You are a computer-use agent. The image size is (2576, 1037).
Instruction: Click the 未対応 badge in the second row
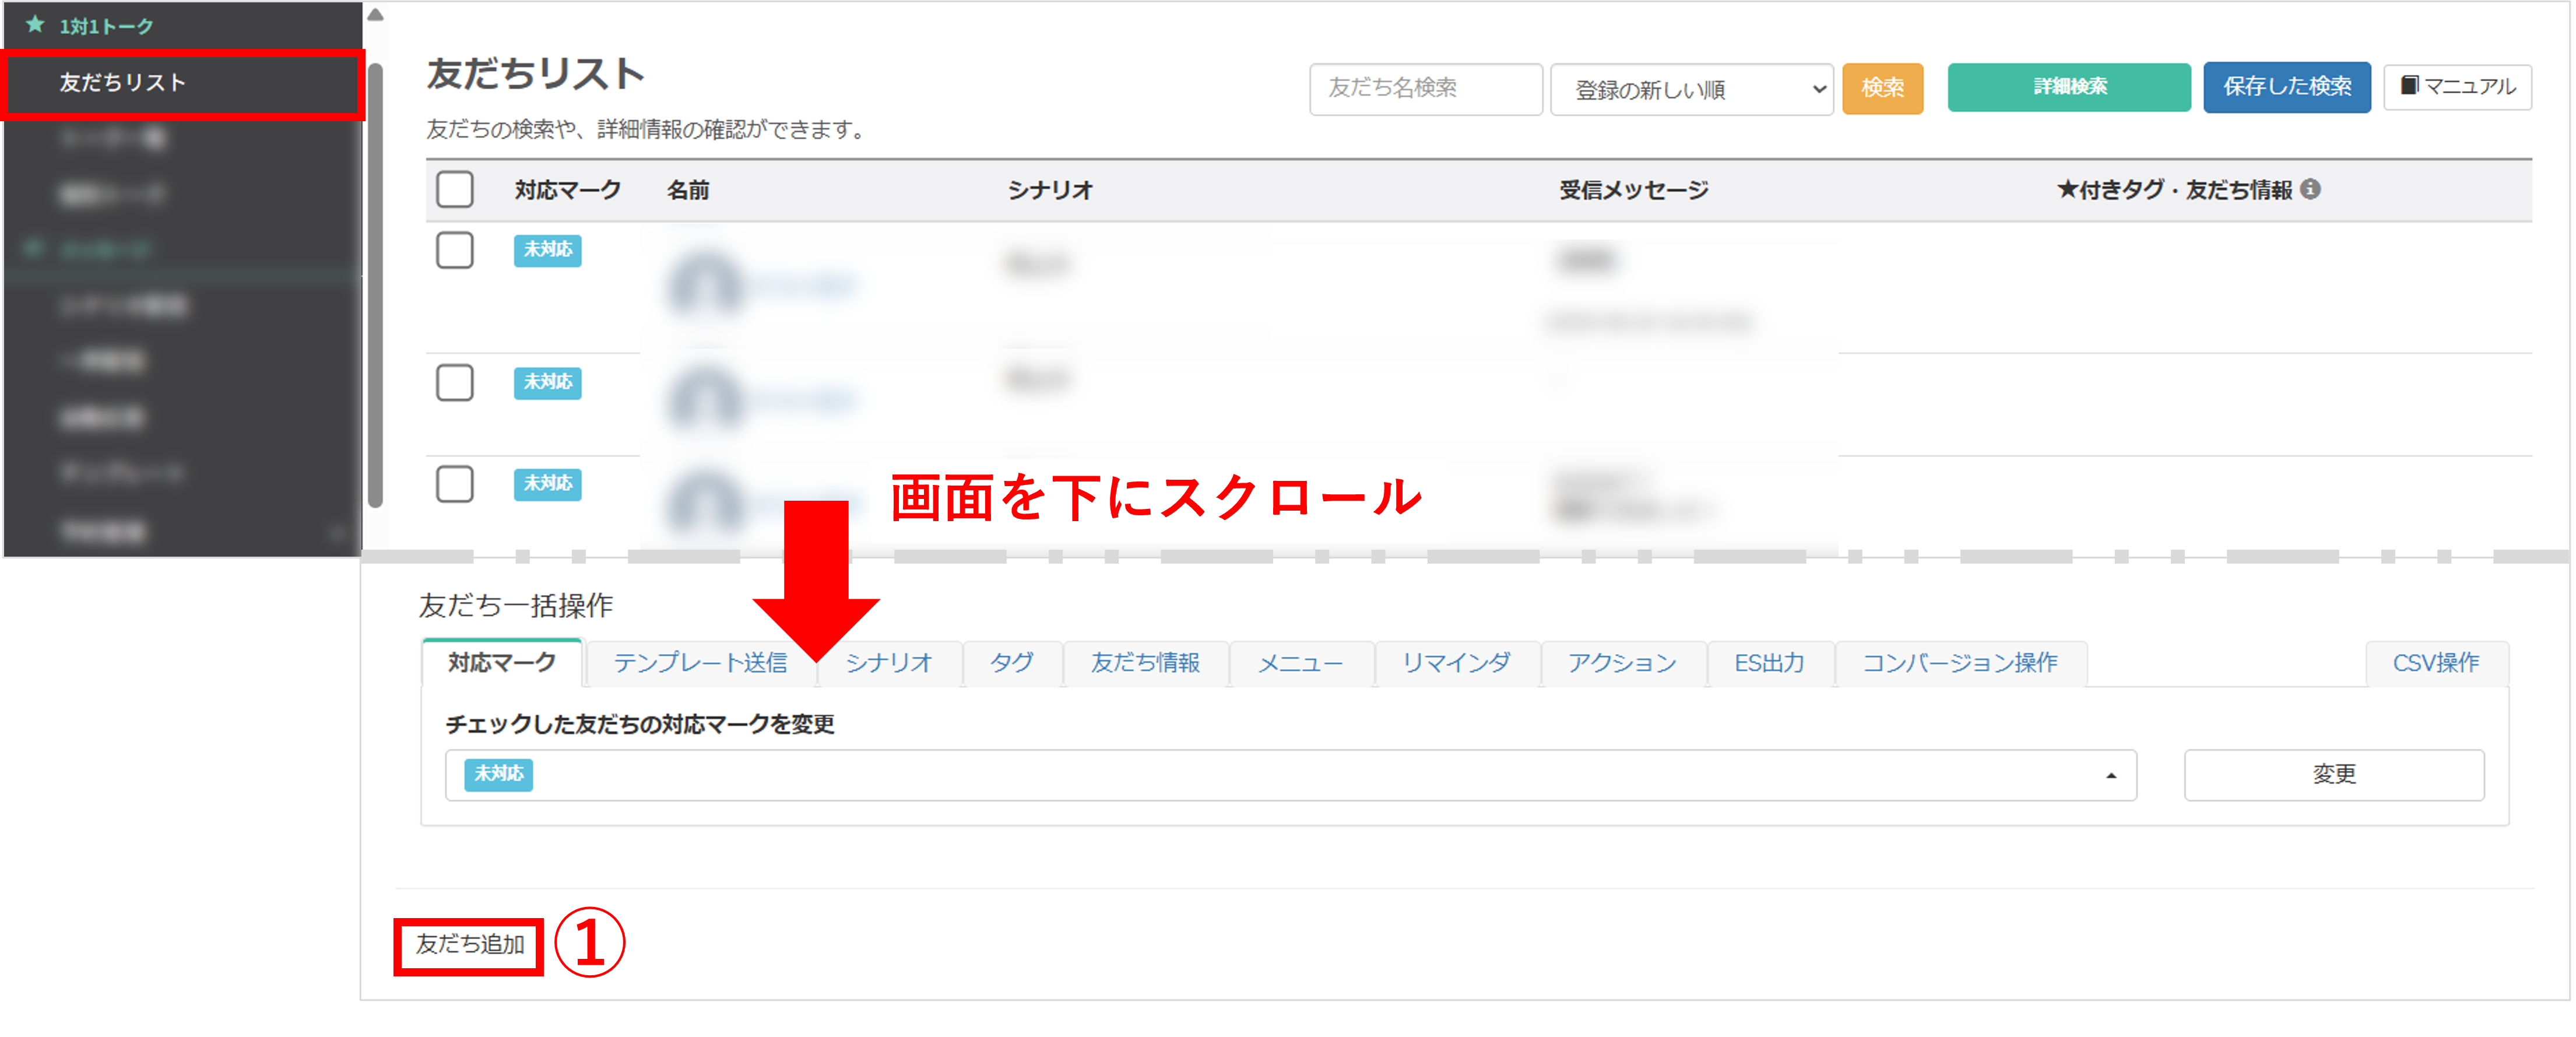(547, 382)
